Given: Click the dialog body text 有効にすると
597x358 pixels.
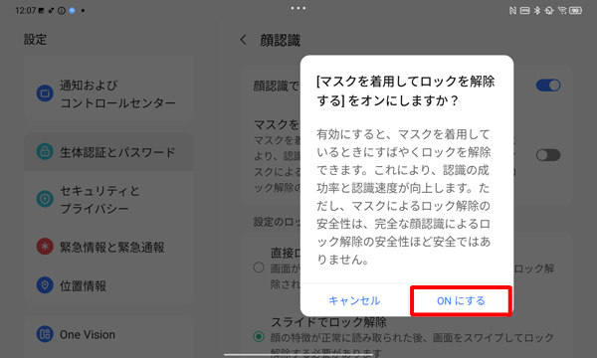Looking at the screenshot, I should click(404, 196).
